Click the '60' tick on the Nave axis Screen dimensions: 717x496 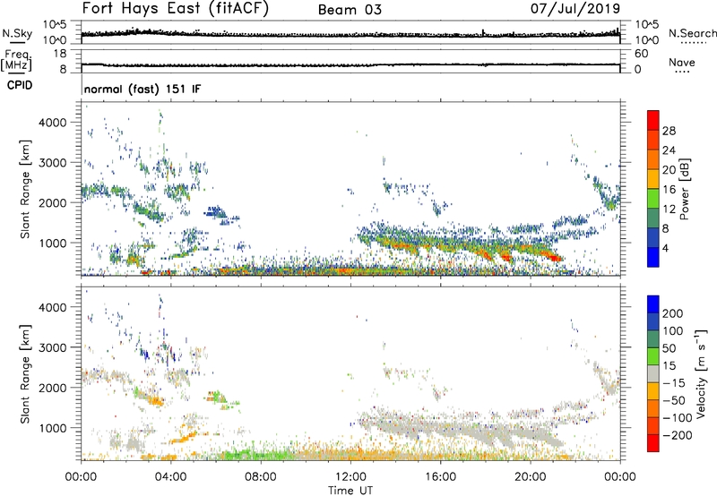click(x=642, y=54)
